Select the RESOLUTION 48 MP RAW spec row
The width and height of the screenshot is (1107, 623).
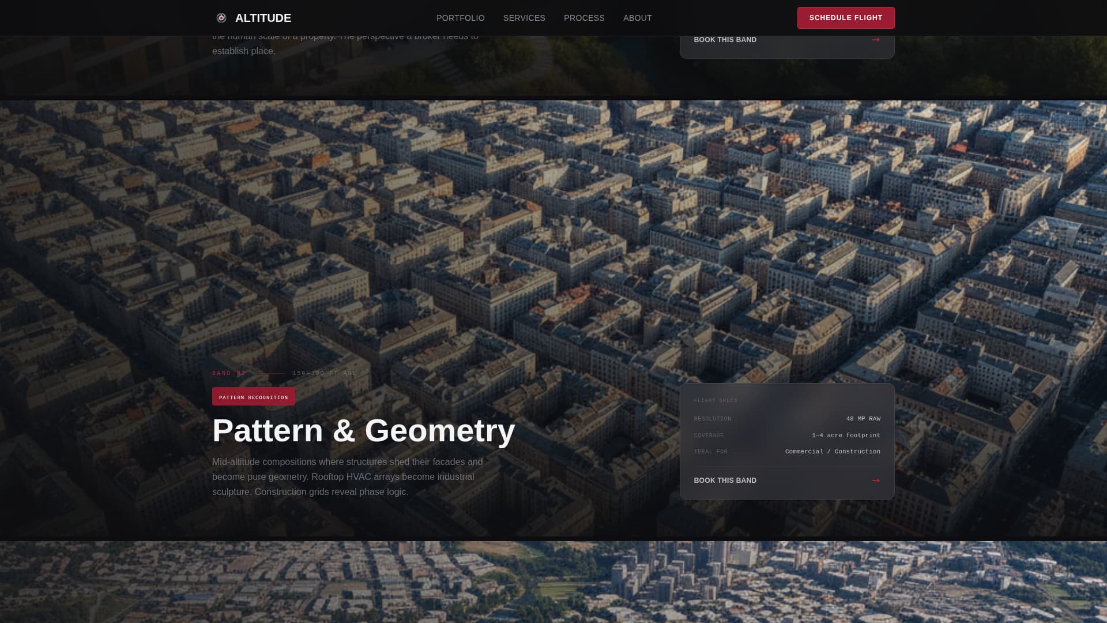[787, 418]
